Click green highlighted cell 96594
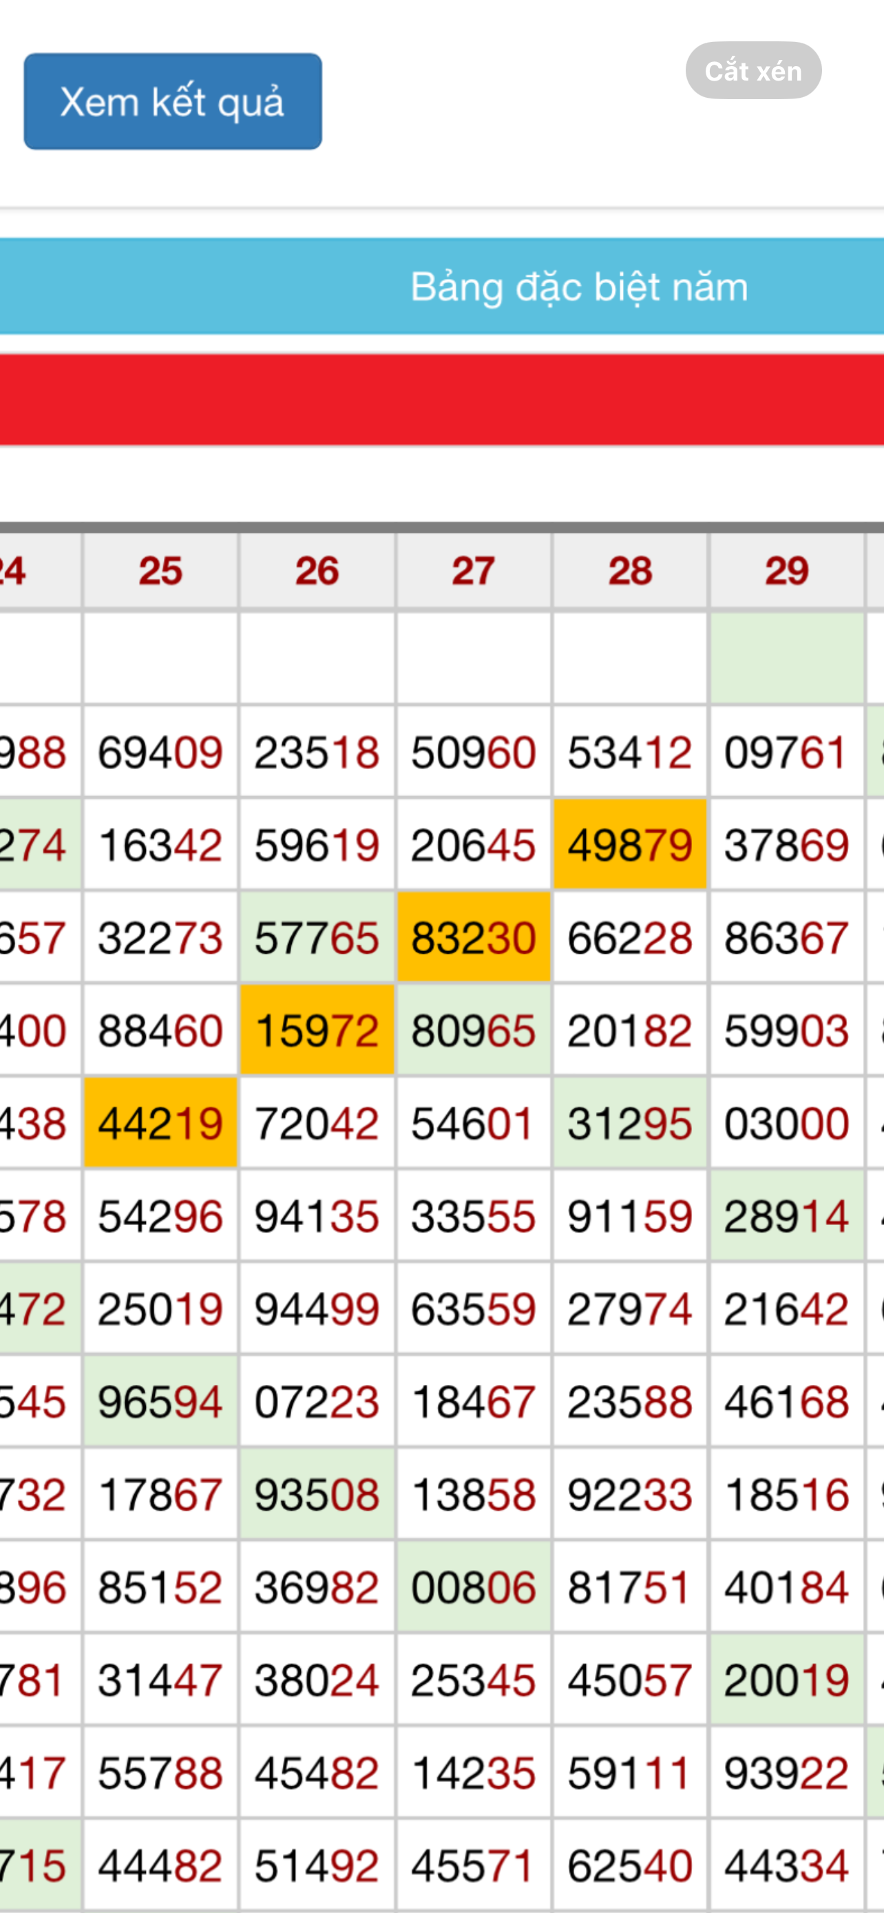Image resolution: width=884 pixels, height=1913 pixels. click(x=160, y=1401)
